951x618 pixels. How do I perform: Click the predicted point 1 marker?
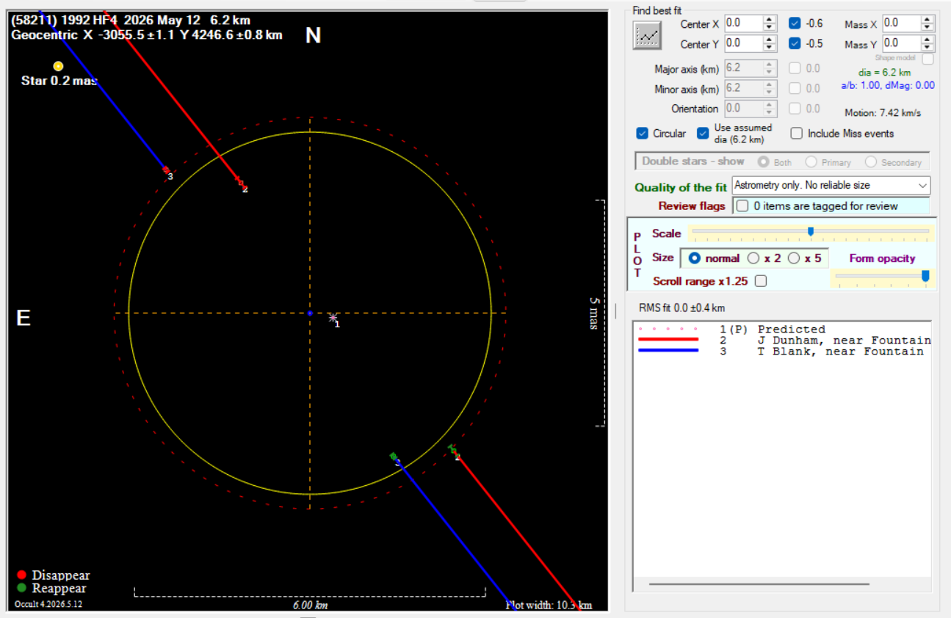333,318
